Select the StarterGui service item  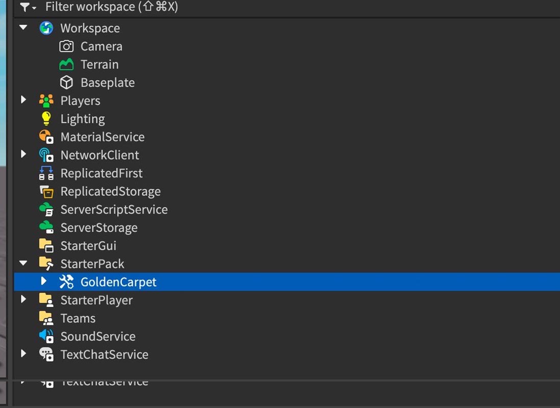coord(88,246)
